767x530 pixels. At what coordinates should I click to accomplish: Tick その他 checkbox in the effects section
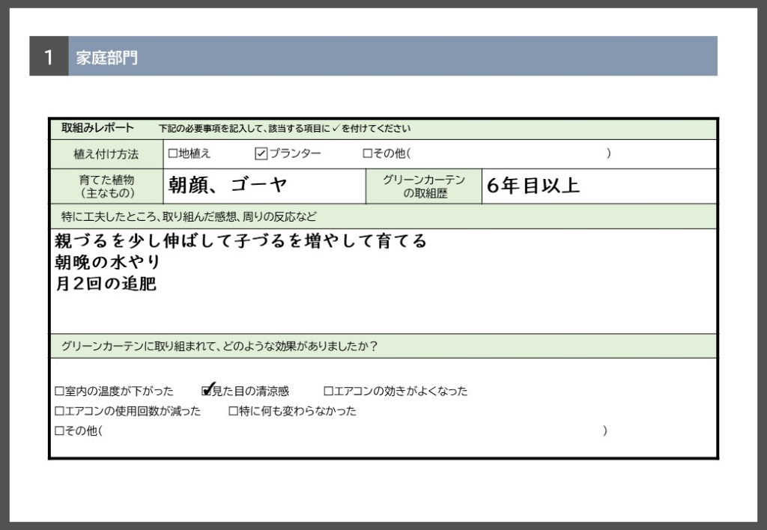click(x=59, y=431)
